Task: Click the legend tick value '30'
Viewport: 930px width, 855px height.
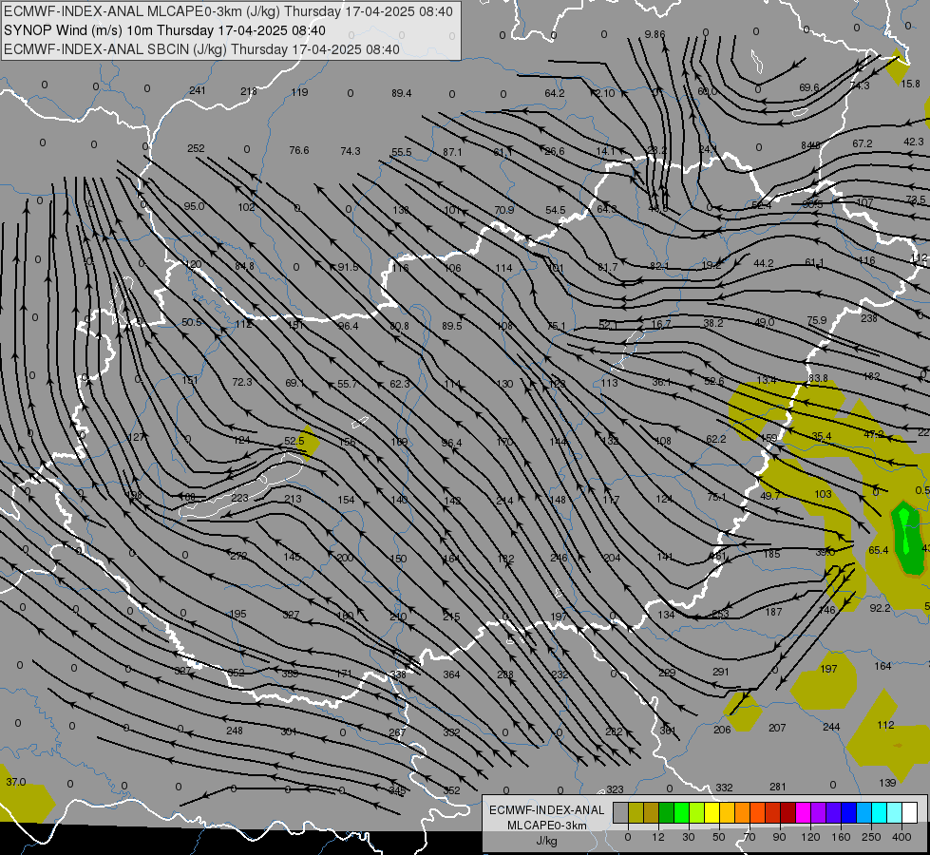Action: point(688,837)
